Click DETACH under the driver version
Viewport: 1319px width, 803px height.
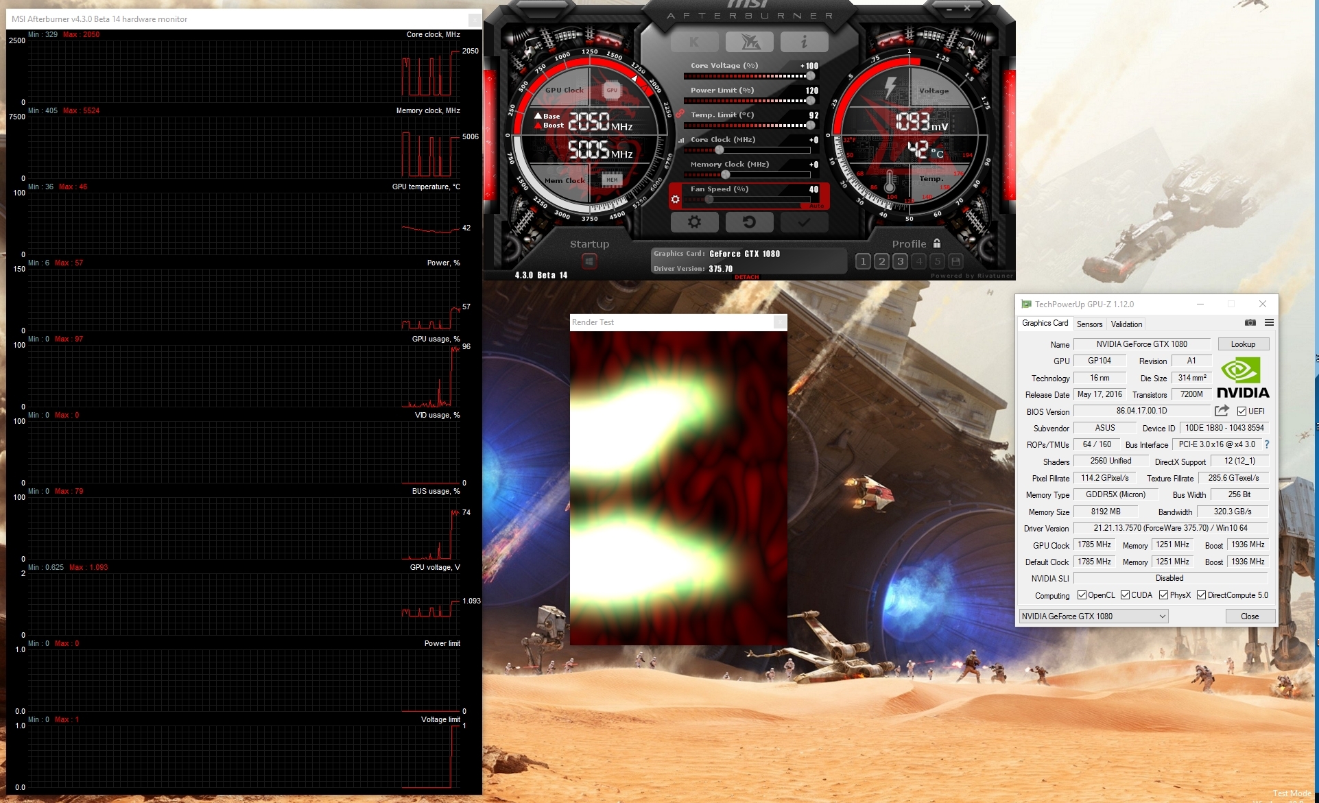[x=747, y=277]
